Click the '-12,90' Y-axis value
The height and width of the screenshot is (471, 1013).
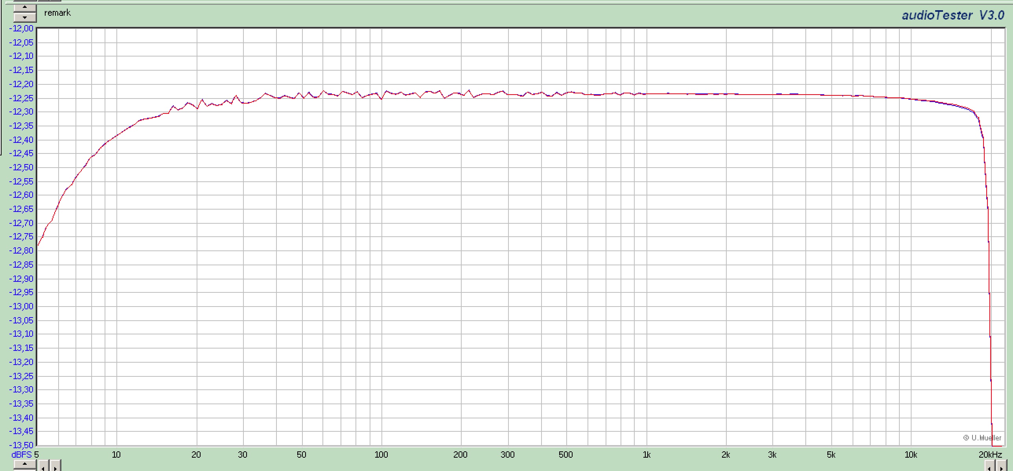[x=22, y=279]
